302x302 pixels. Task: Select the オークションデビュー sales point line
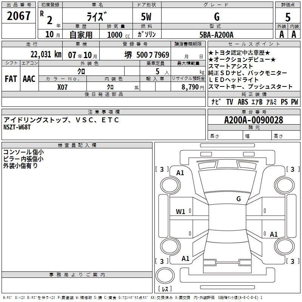click(x=242, y=60)
